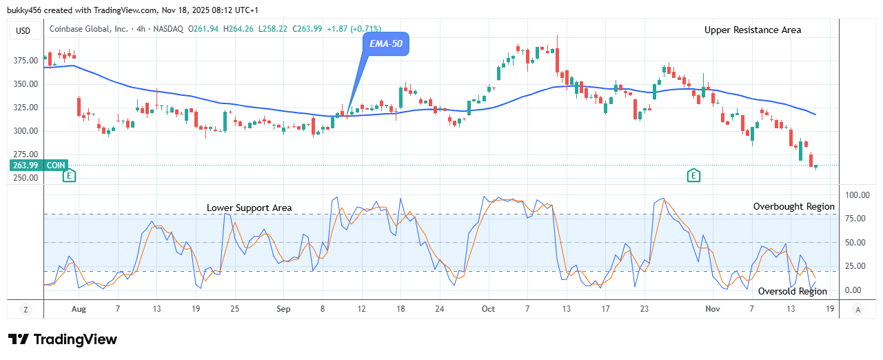Click the Oct date label
Viewport: 883px width, 360px height.
[x=489, y=310]
